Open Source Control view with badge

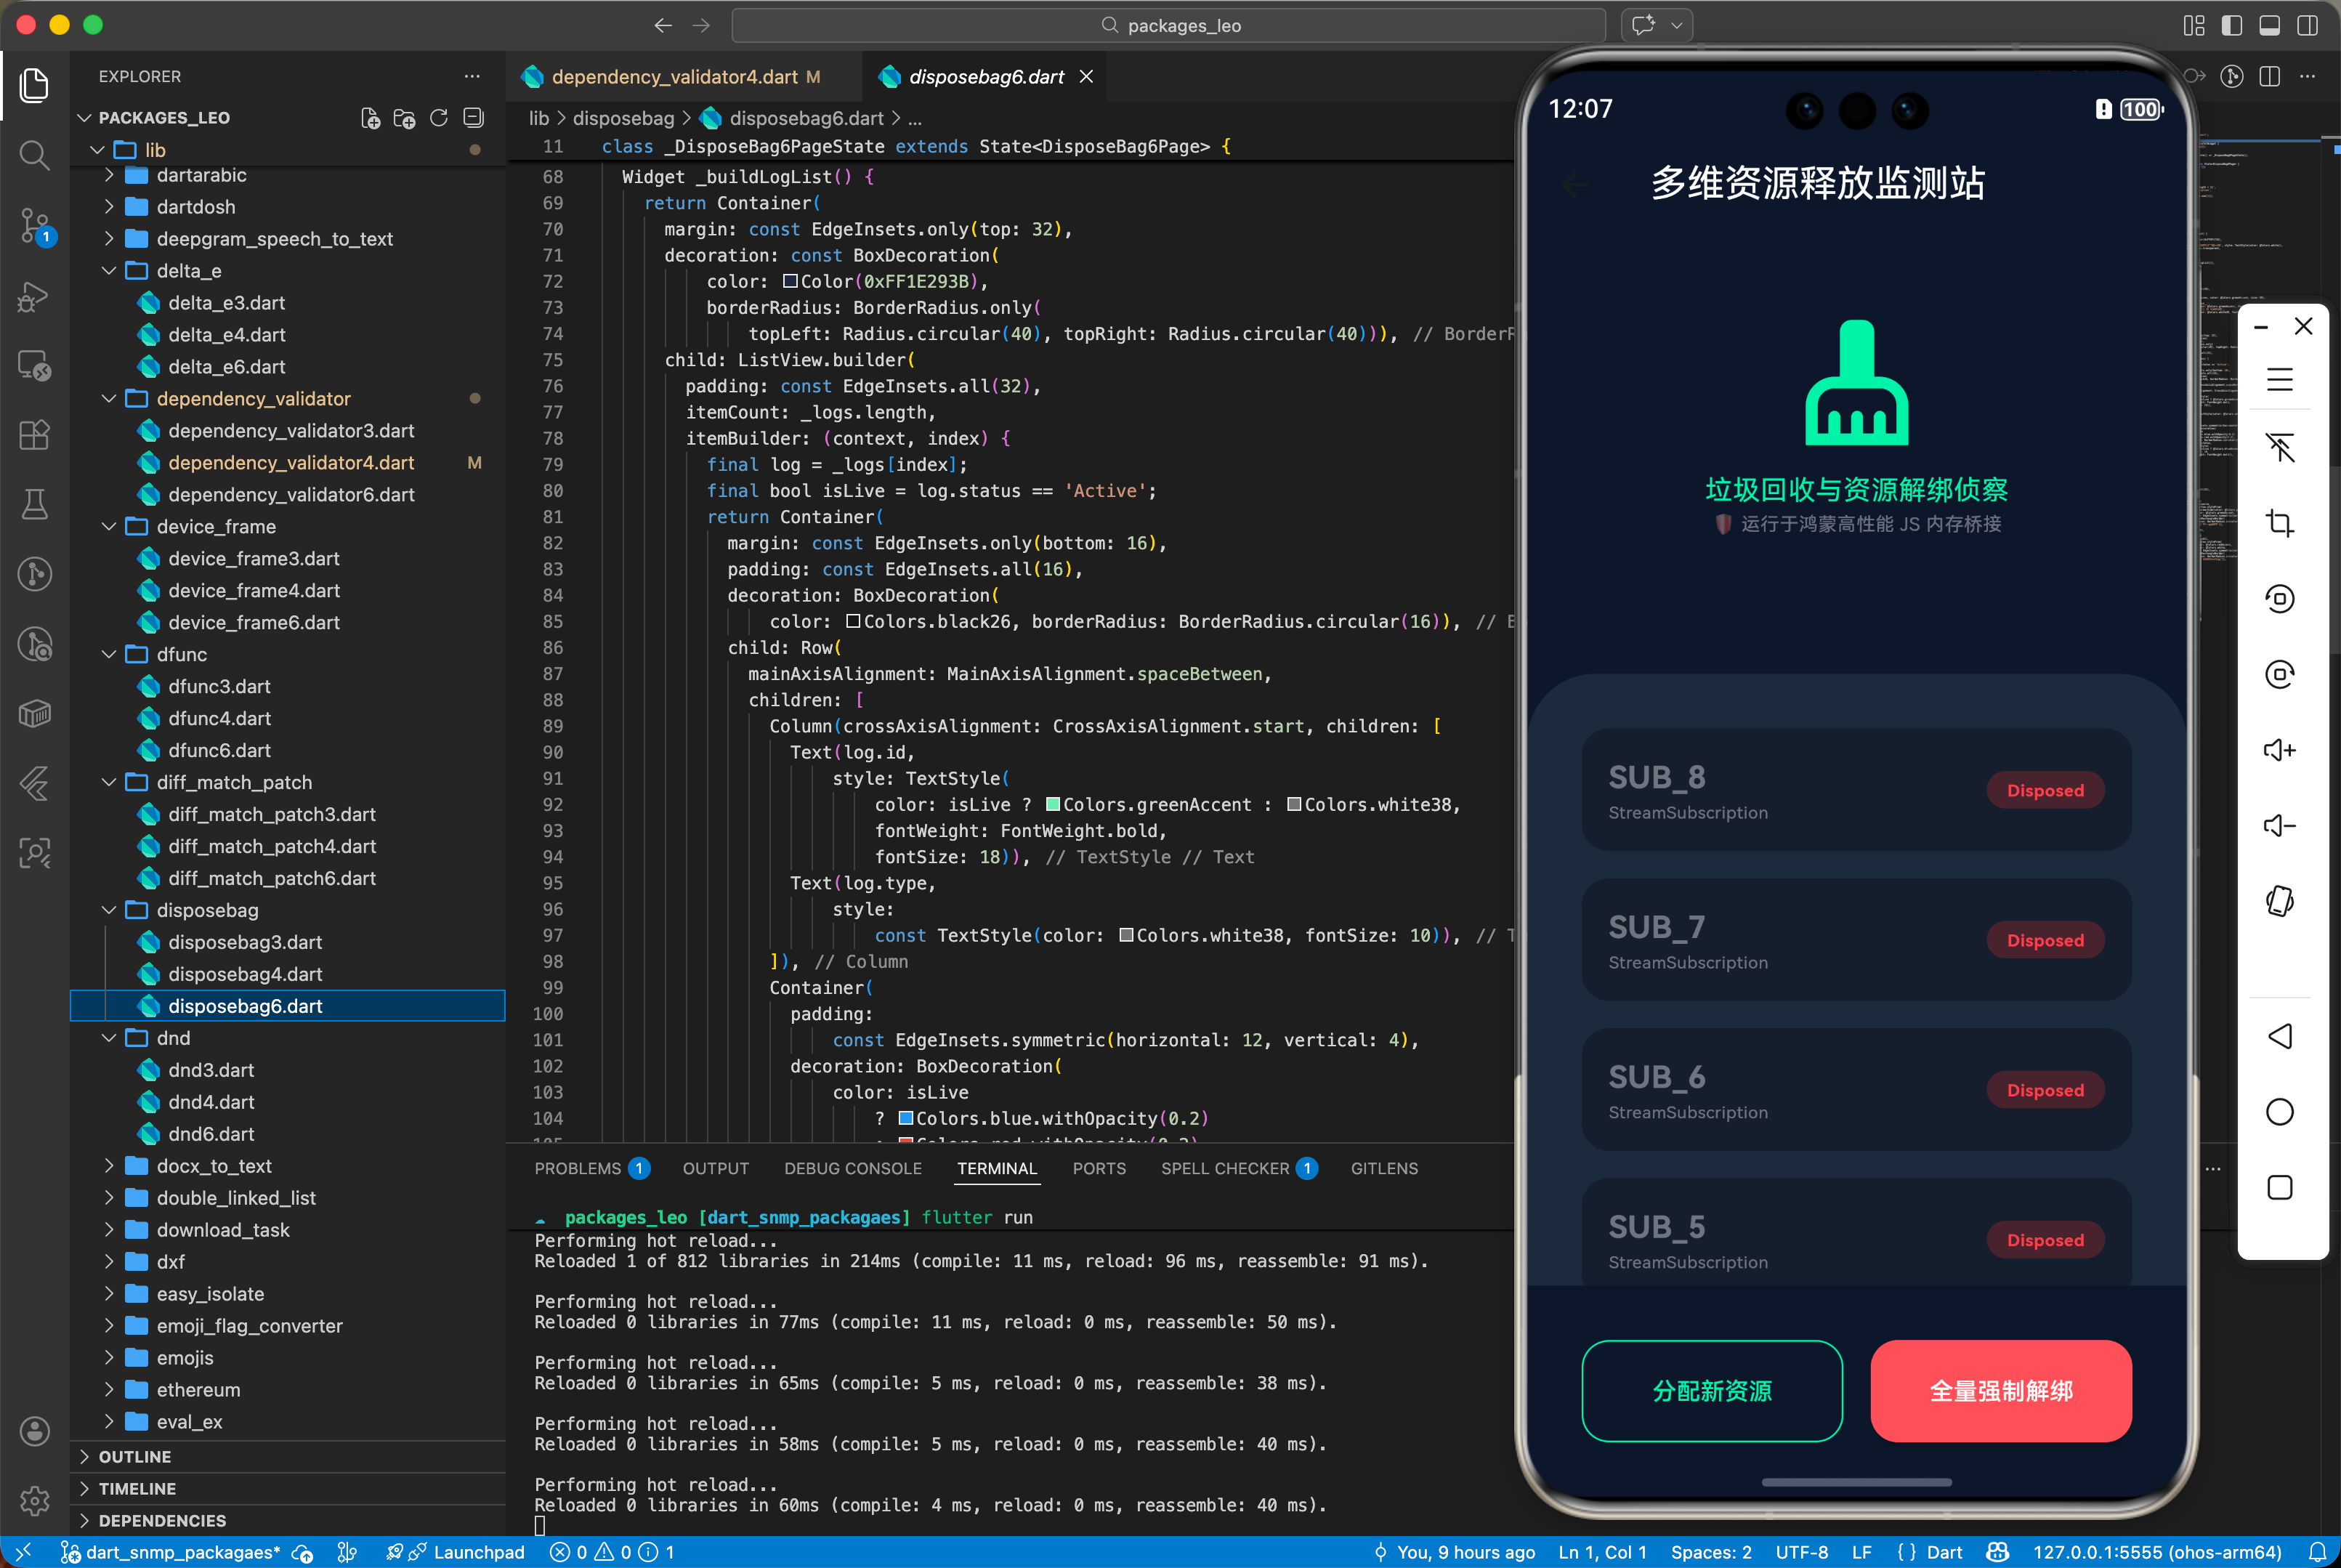pos(34,225)
